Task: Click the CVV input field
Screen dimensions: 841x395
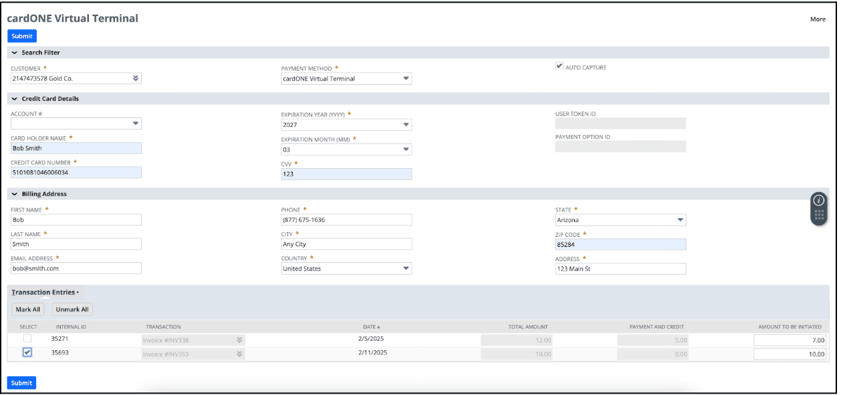Action: point(346,174)
